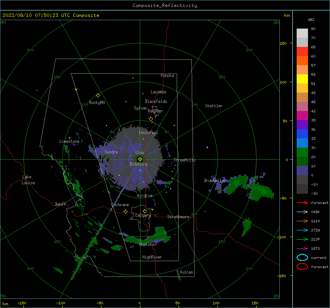Click the Lake Louise label

(28, 180)
